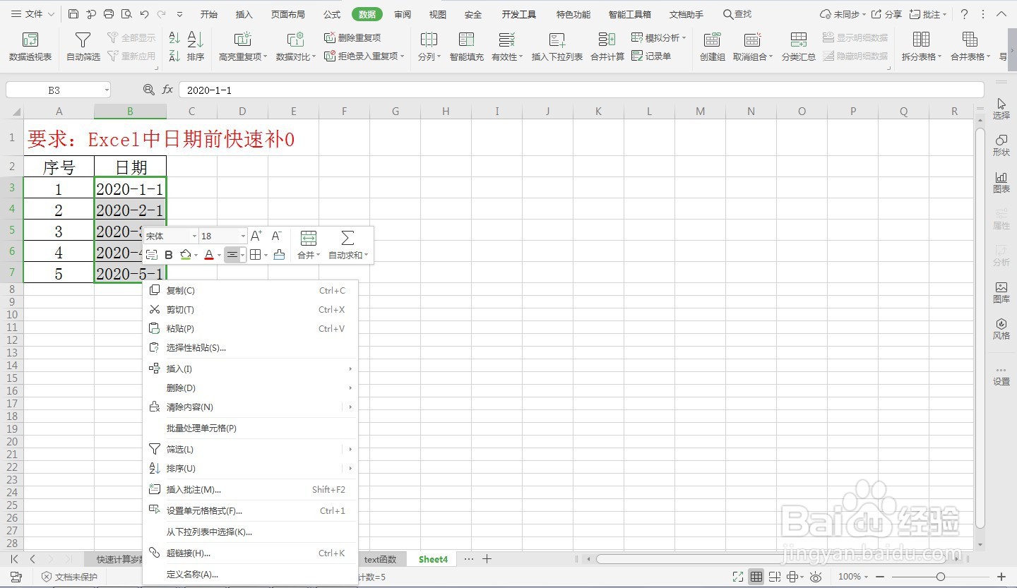The width and height of the screenshot is (1017, 588).
Task: Expand 分列 text-to-columns dropdown
Action: pos(439,57)
